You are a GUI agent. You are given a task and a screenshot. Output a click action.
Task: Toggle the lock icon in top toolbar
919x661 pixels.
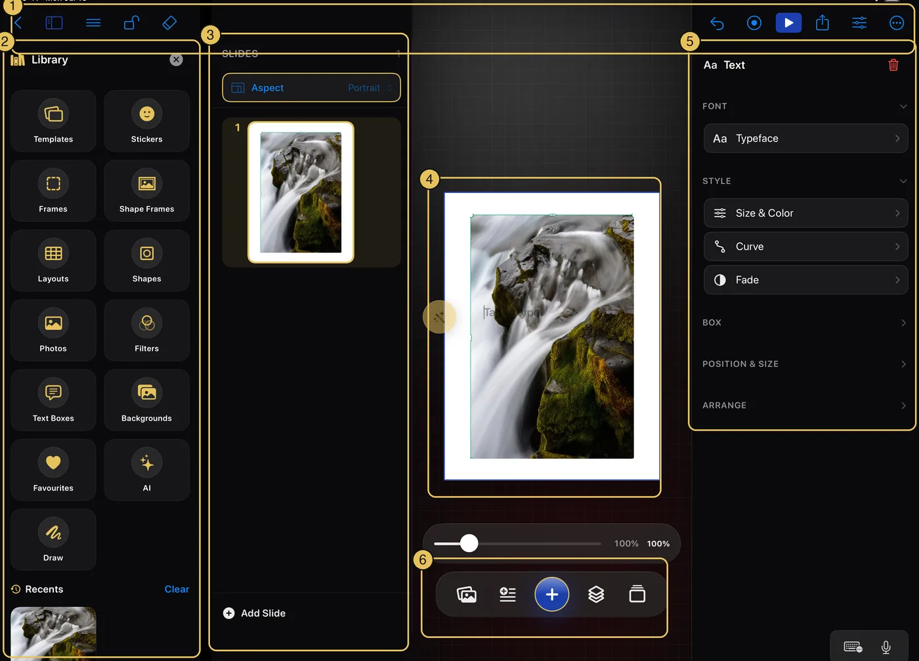coord(131,23)
